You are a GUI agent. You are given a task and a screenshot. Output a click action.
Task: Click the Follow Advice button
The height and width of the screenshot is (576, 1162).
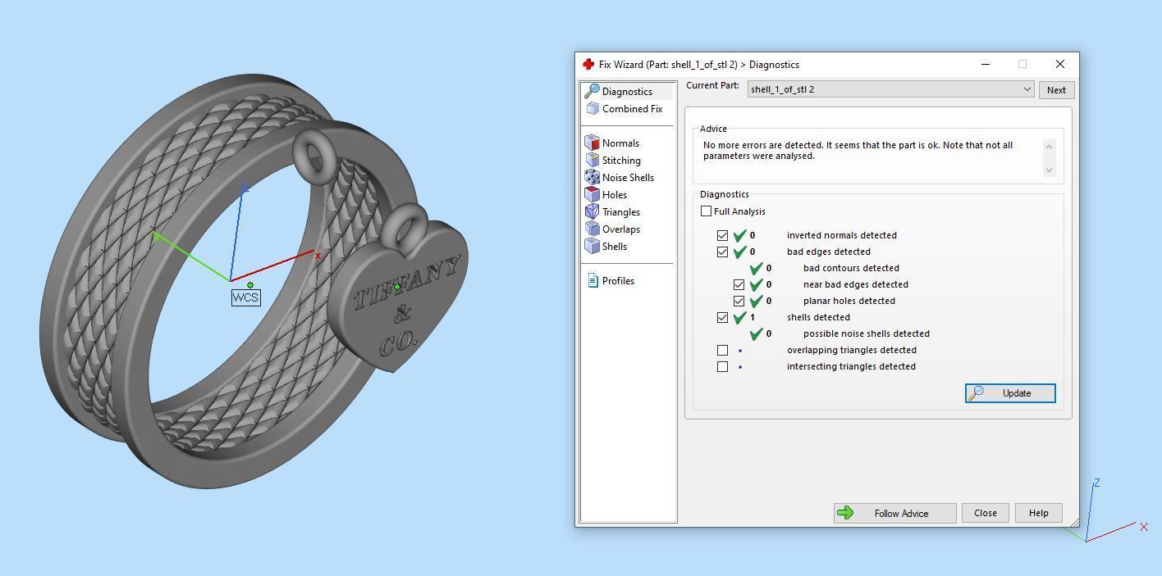(x=894, y=513)
